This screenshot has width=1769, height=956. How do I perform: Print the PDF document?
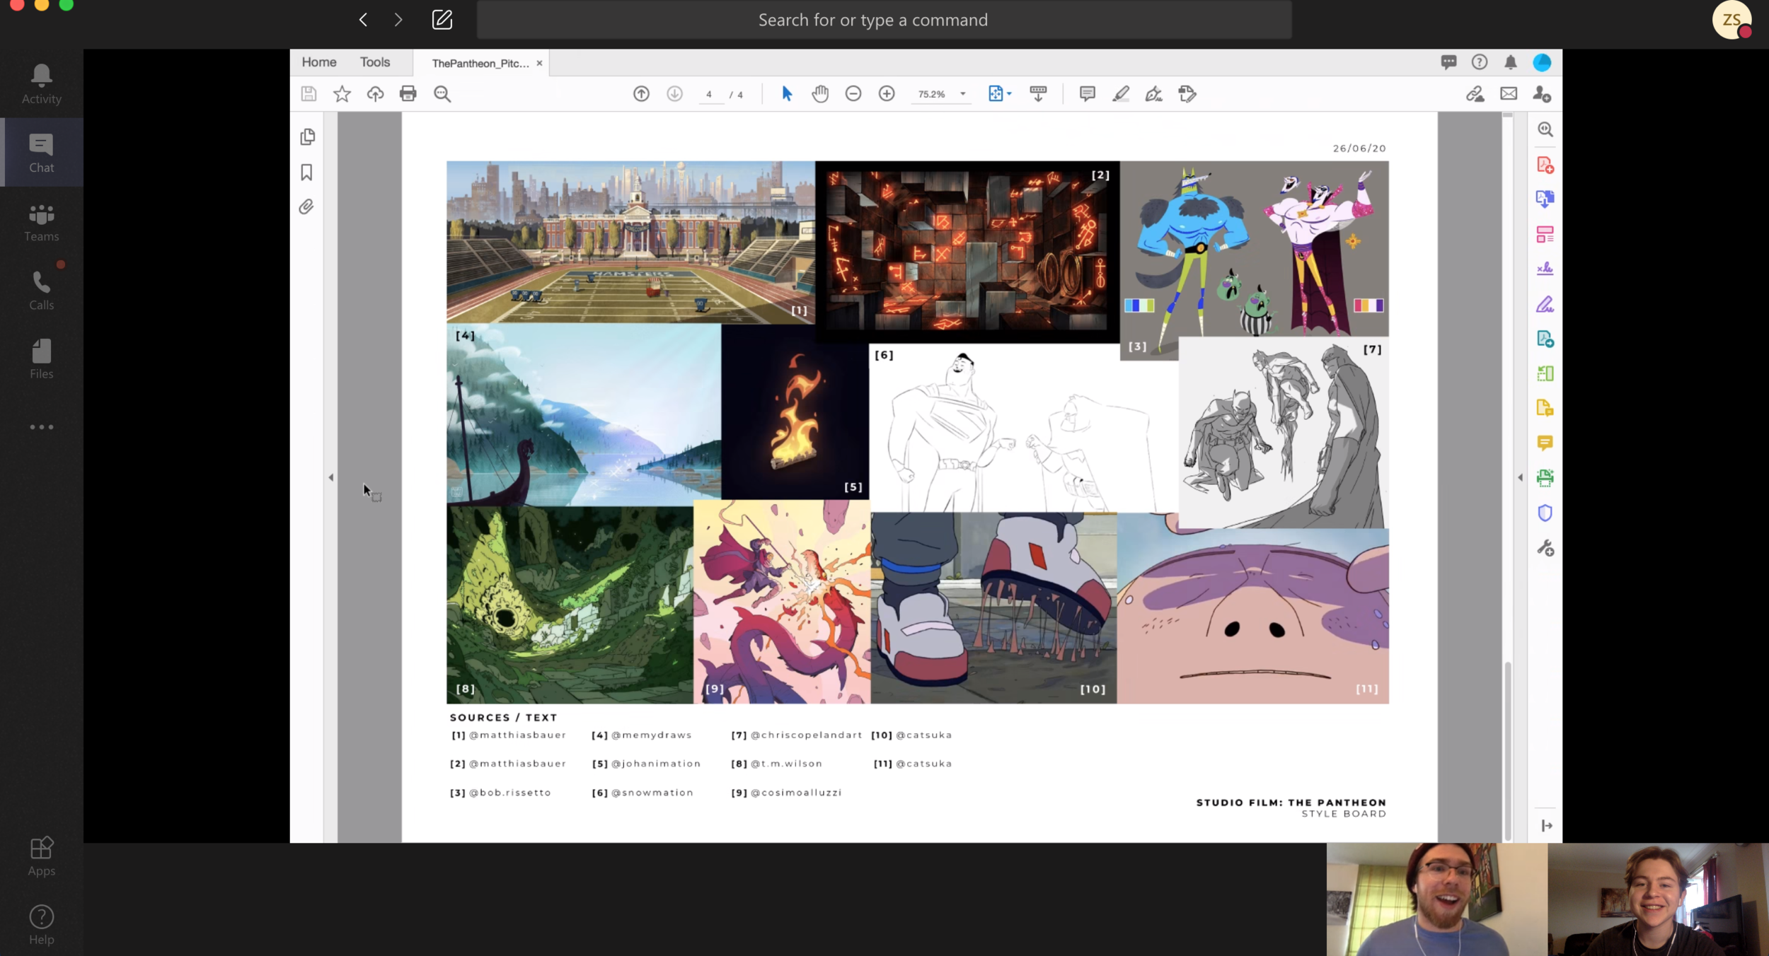(408, 93)
